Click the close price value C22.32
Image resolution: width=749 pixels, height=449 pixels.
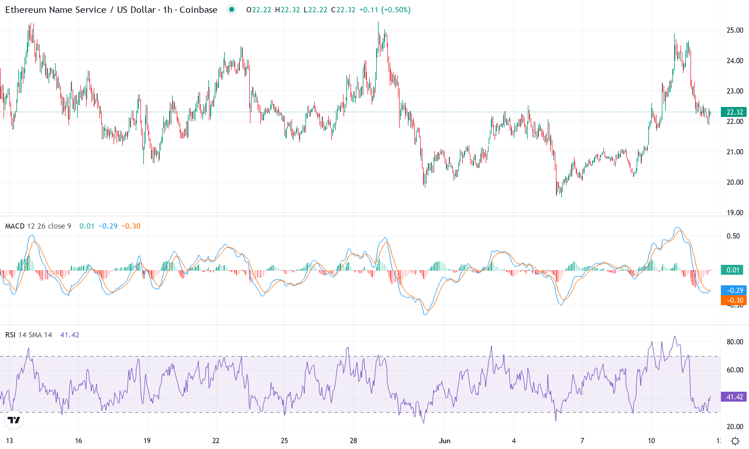point(342,10)
